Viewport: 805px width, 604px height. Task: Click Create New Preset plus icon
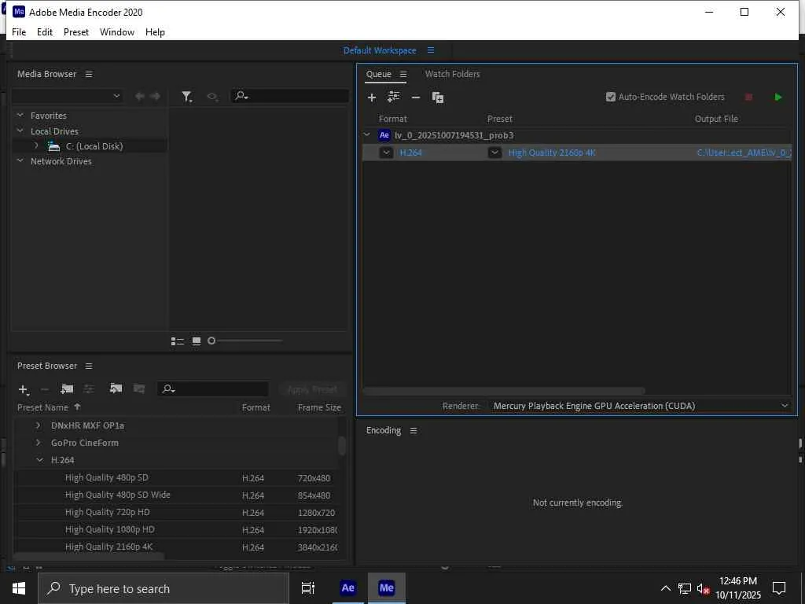[x=24, y=390]
